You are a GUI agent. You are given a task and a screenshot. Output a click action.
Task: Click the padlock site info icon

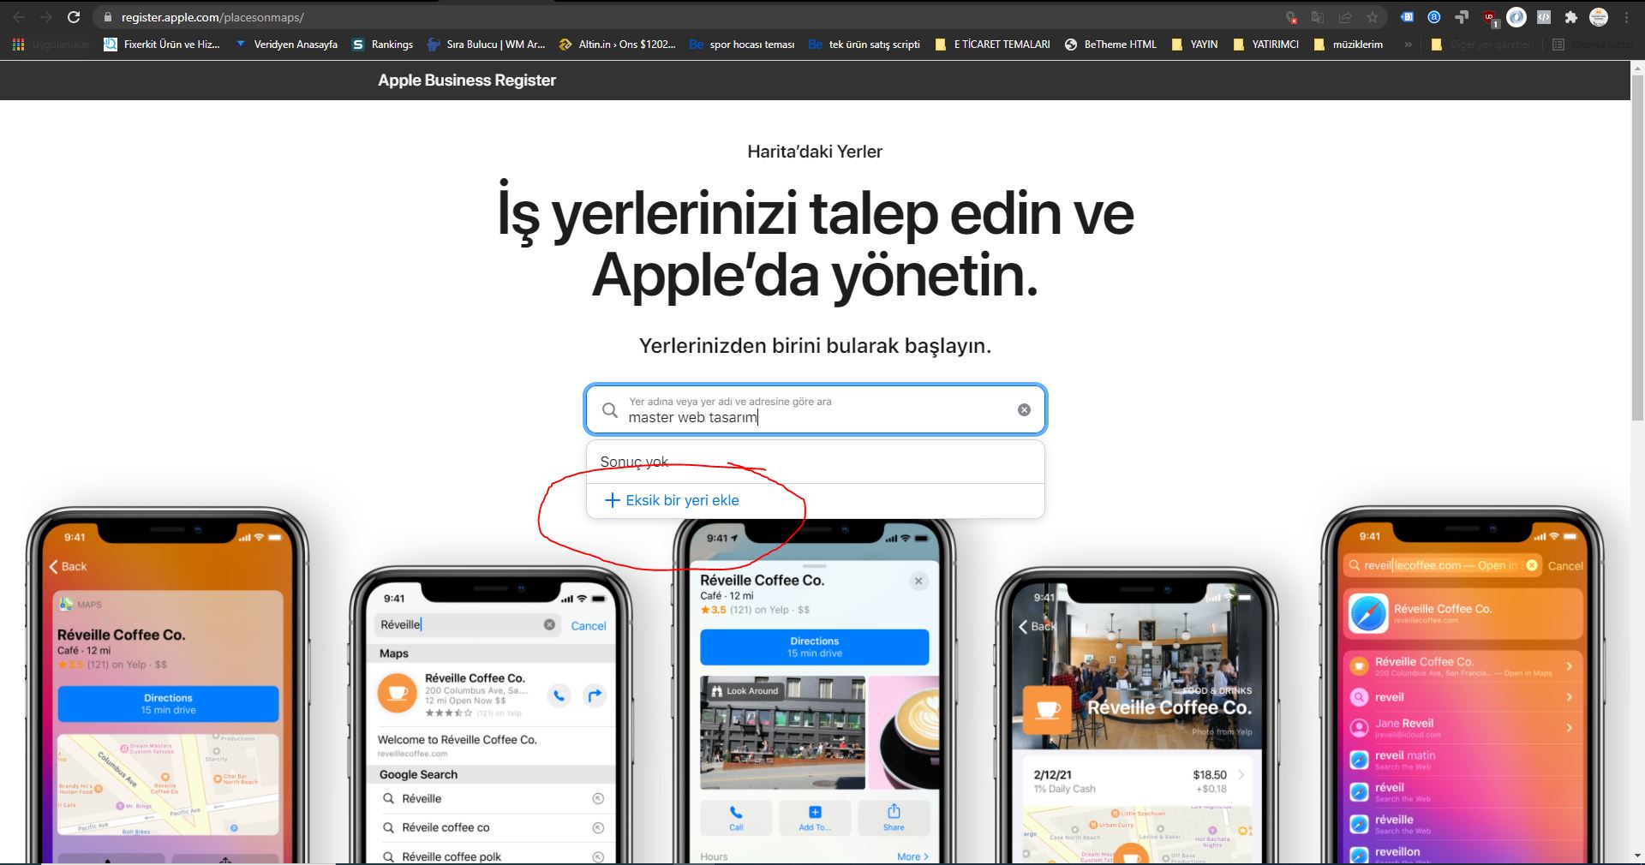(x=108, y=17)
